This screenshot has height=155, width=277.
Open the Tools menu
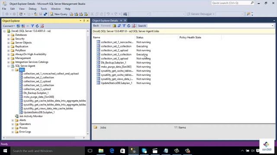[44, 9]
